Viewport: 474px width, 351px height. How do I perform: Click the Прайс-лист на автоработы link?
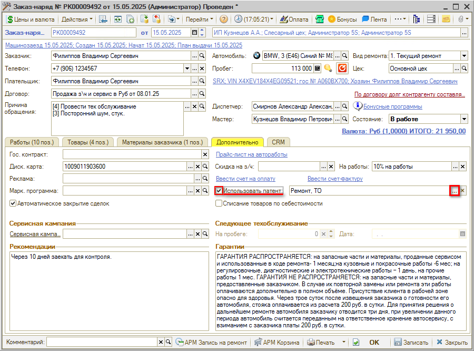pyautogui.click(x=251, y=154)
